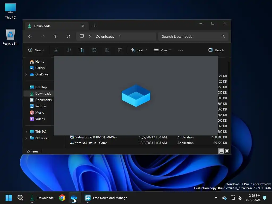Click the Copy toolbar icon
Screen dimensions: 272x204
69,50
